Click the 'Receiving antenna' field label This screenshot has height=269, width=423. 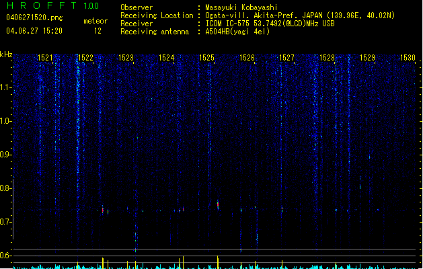155,32
